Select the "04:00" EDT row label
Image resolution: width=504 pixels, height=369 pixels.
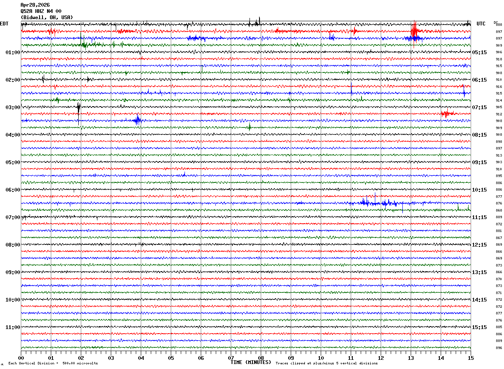click(12, 135)
